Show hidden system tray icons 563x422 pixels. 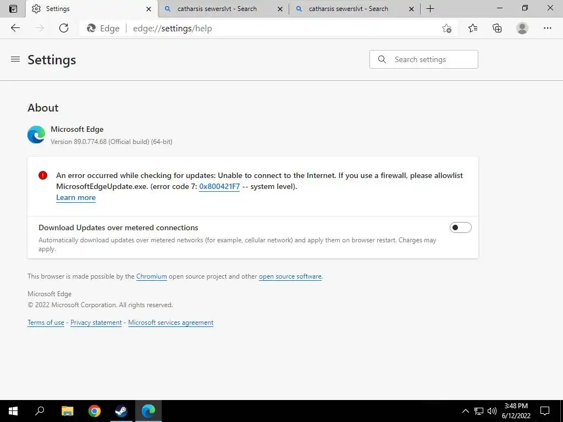[x=465, y=411]
